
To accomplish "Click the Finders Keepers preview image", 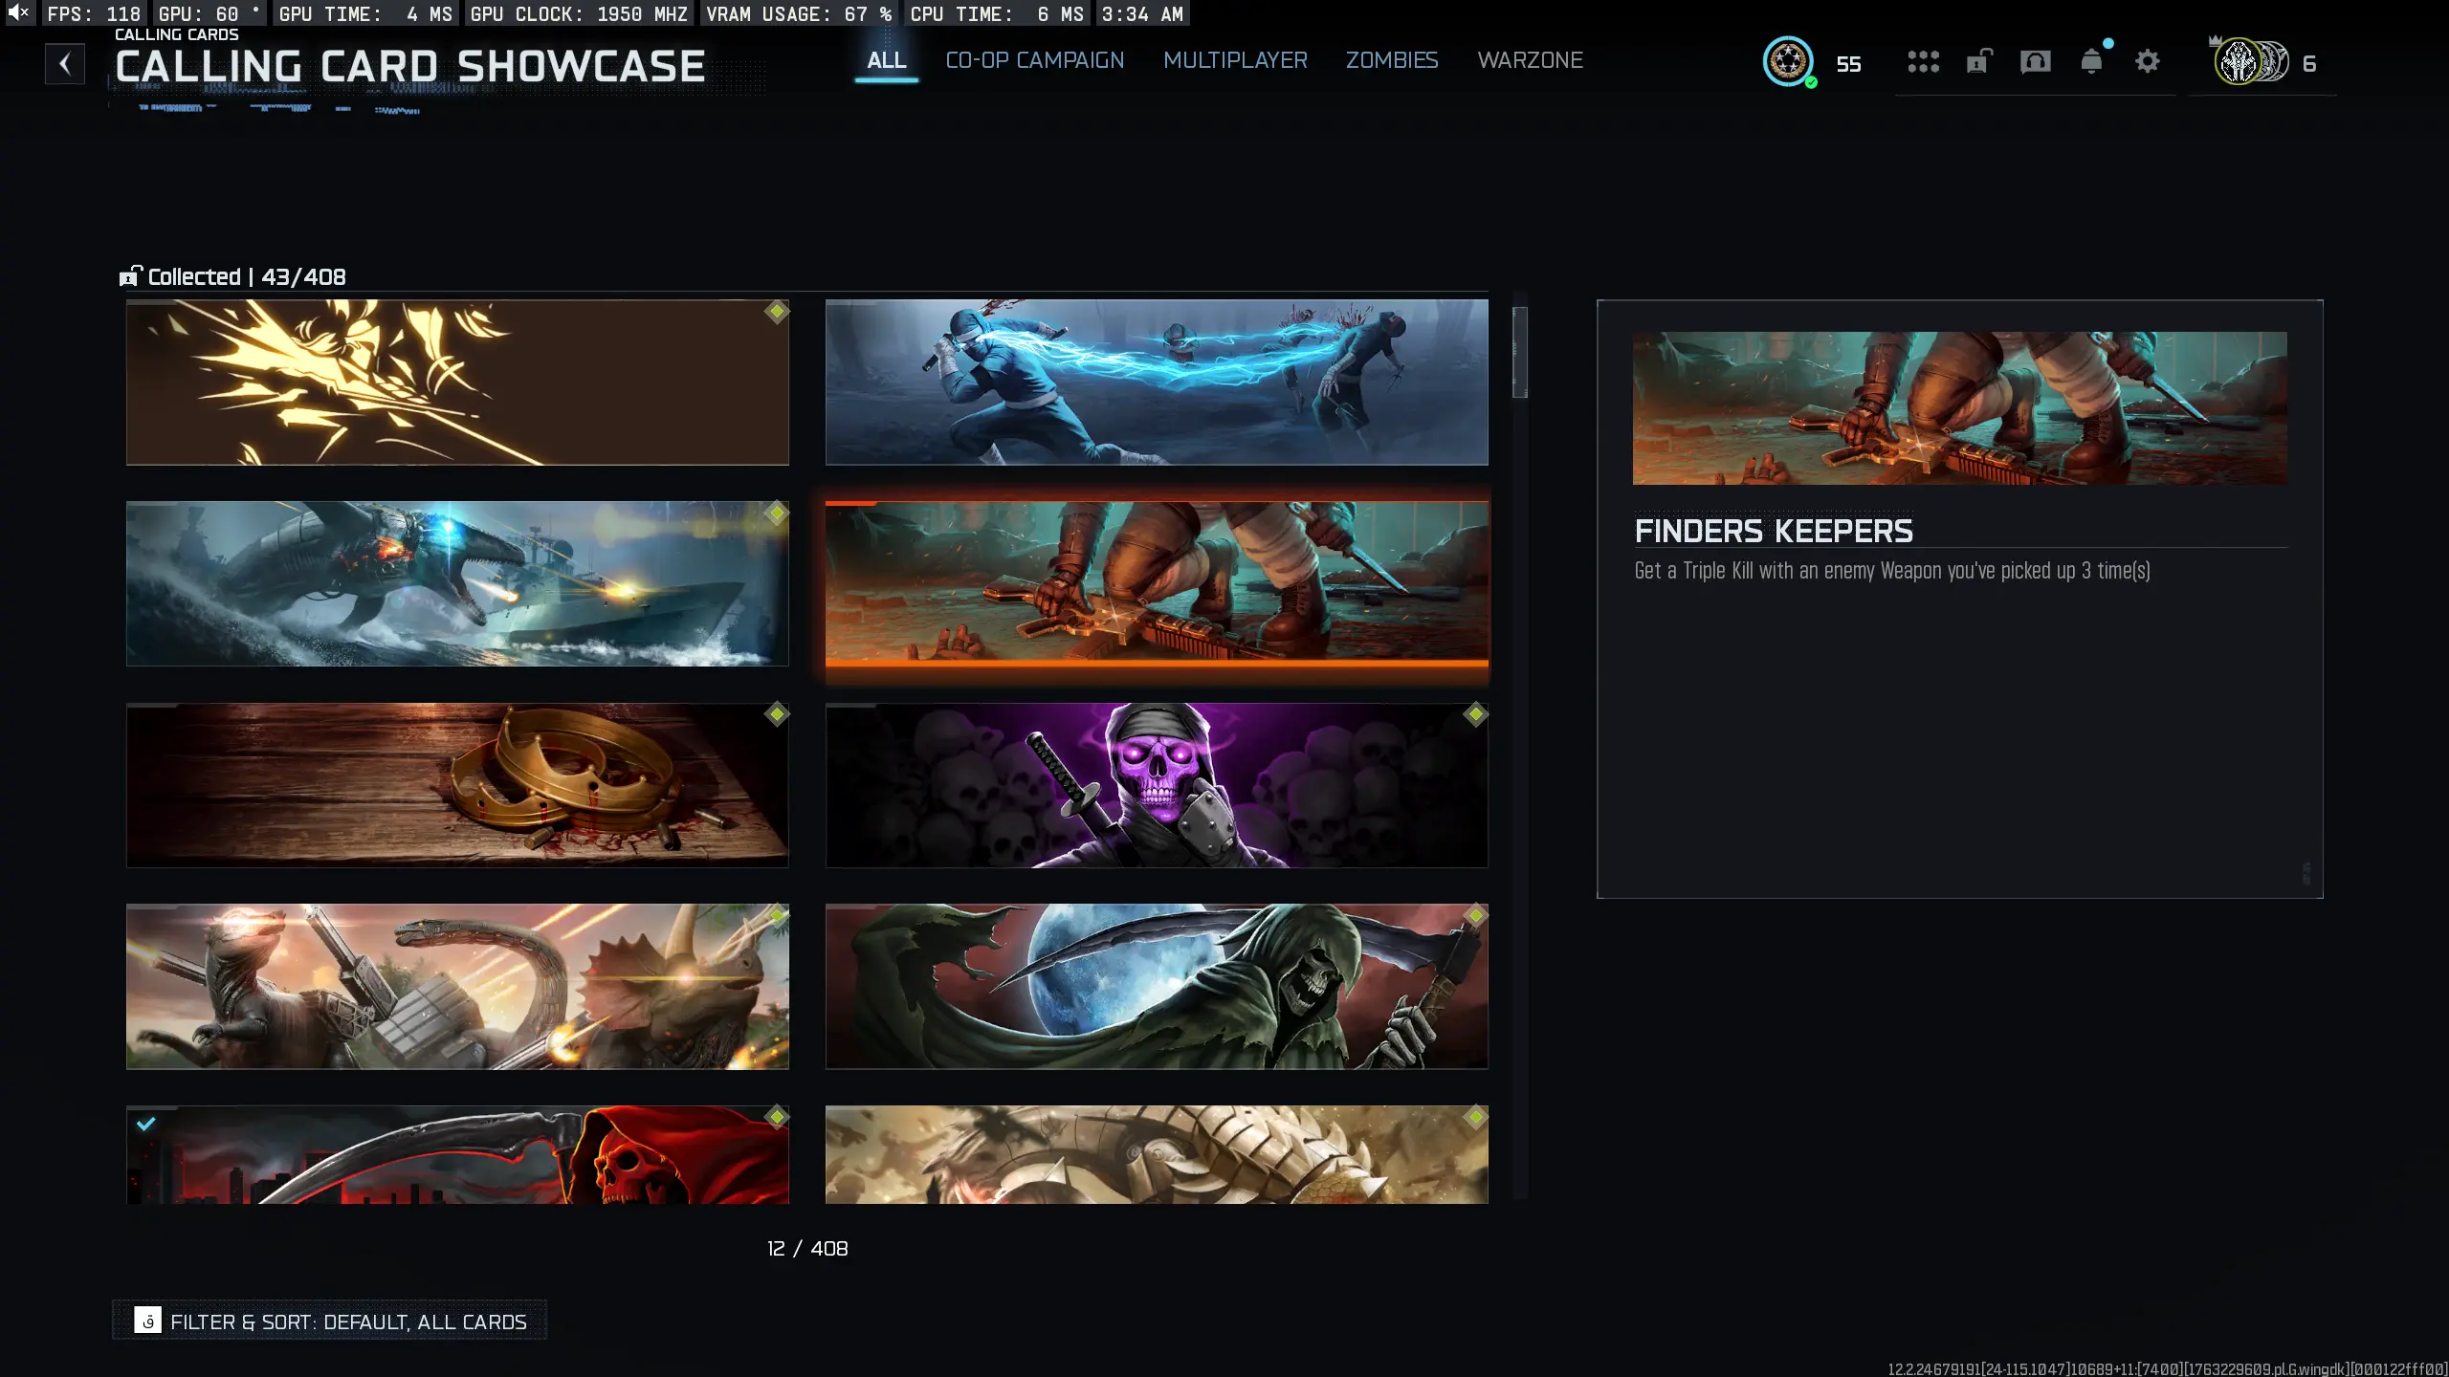I will (x=1959, y=408).
